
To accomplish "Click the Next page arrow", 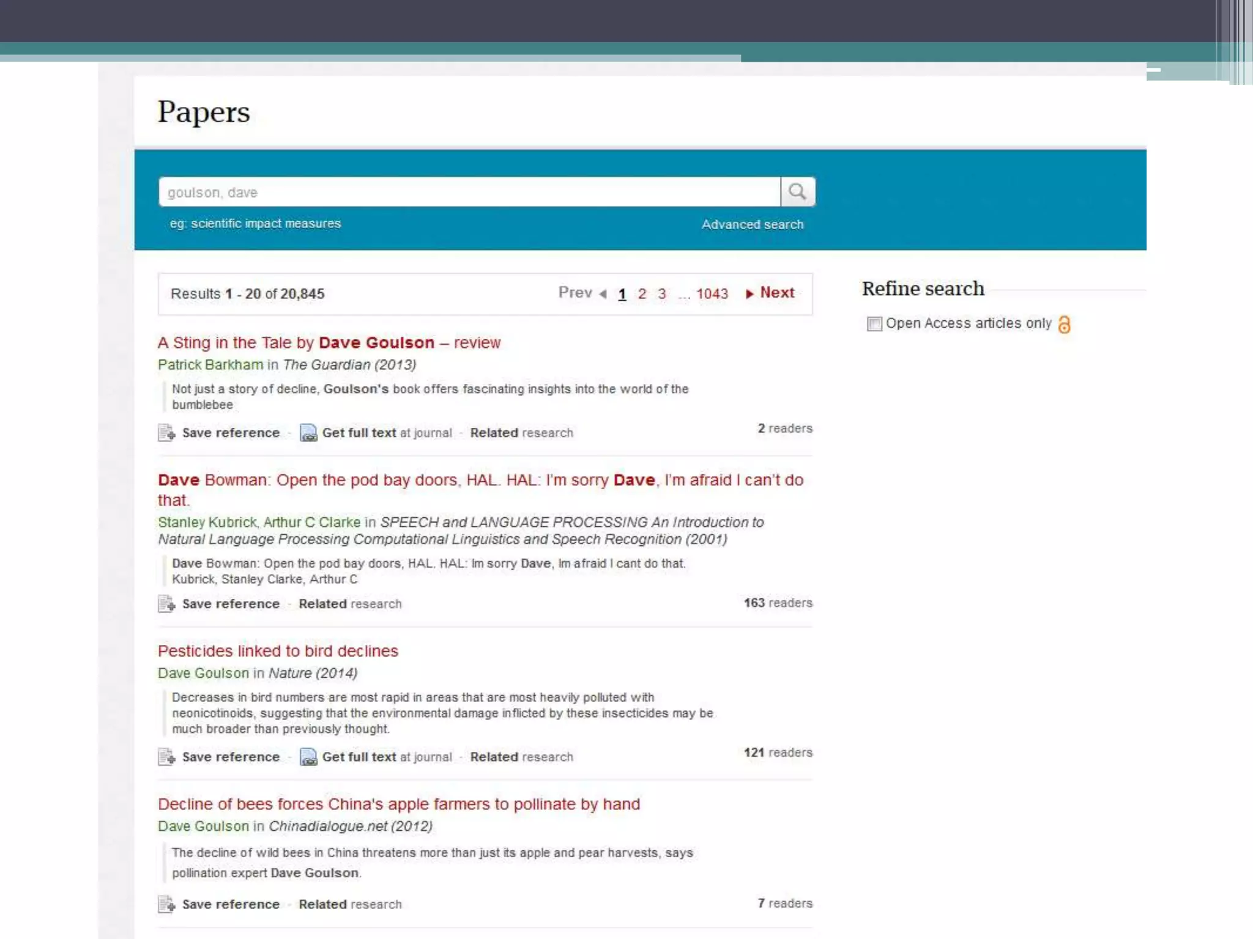I will coord(749,294).
